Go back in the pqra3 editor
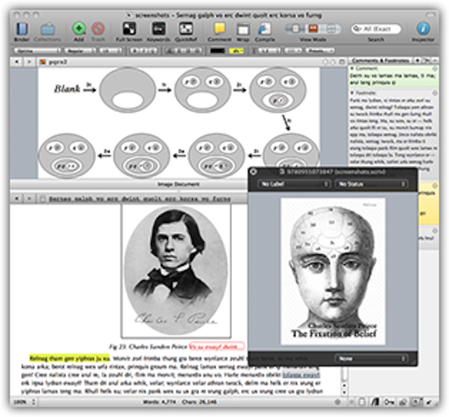The width and height of the screenshot is (449, 417). pyautogui.click(x=16, y=61)
